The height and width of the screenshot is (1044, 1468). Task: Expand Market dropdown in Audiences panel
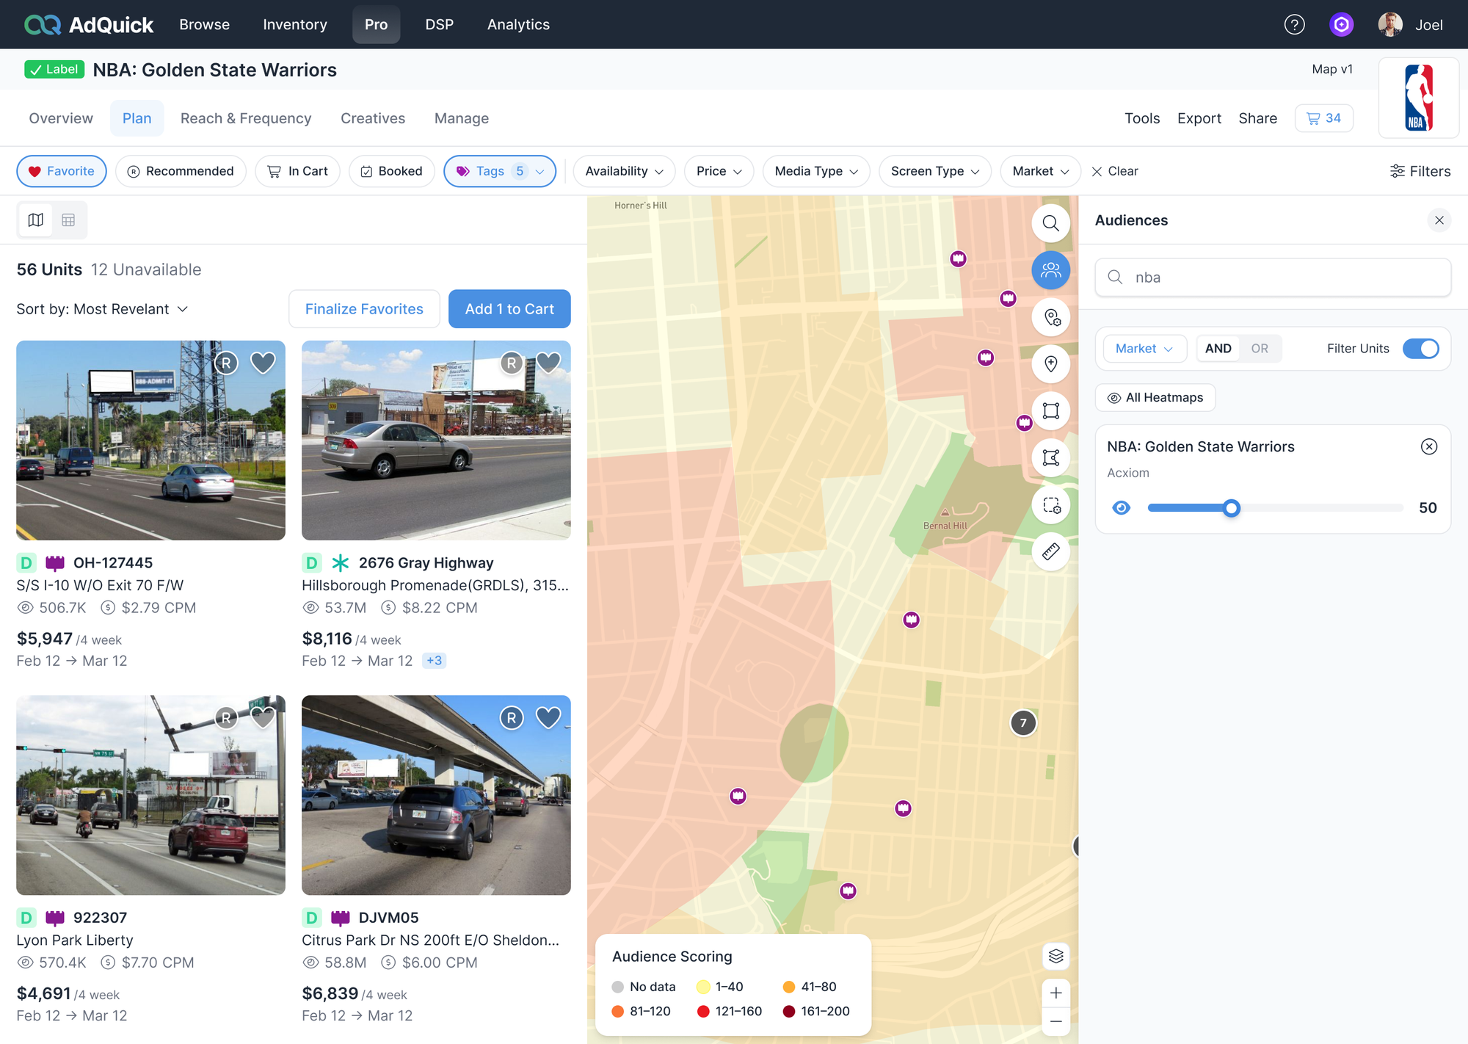pyautogui.click(x=1144, y=349)
